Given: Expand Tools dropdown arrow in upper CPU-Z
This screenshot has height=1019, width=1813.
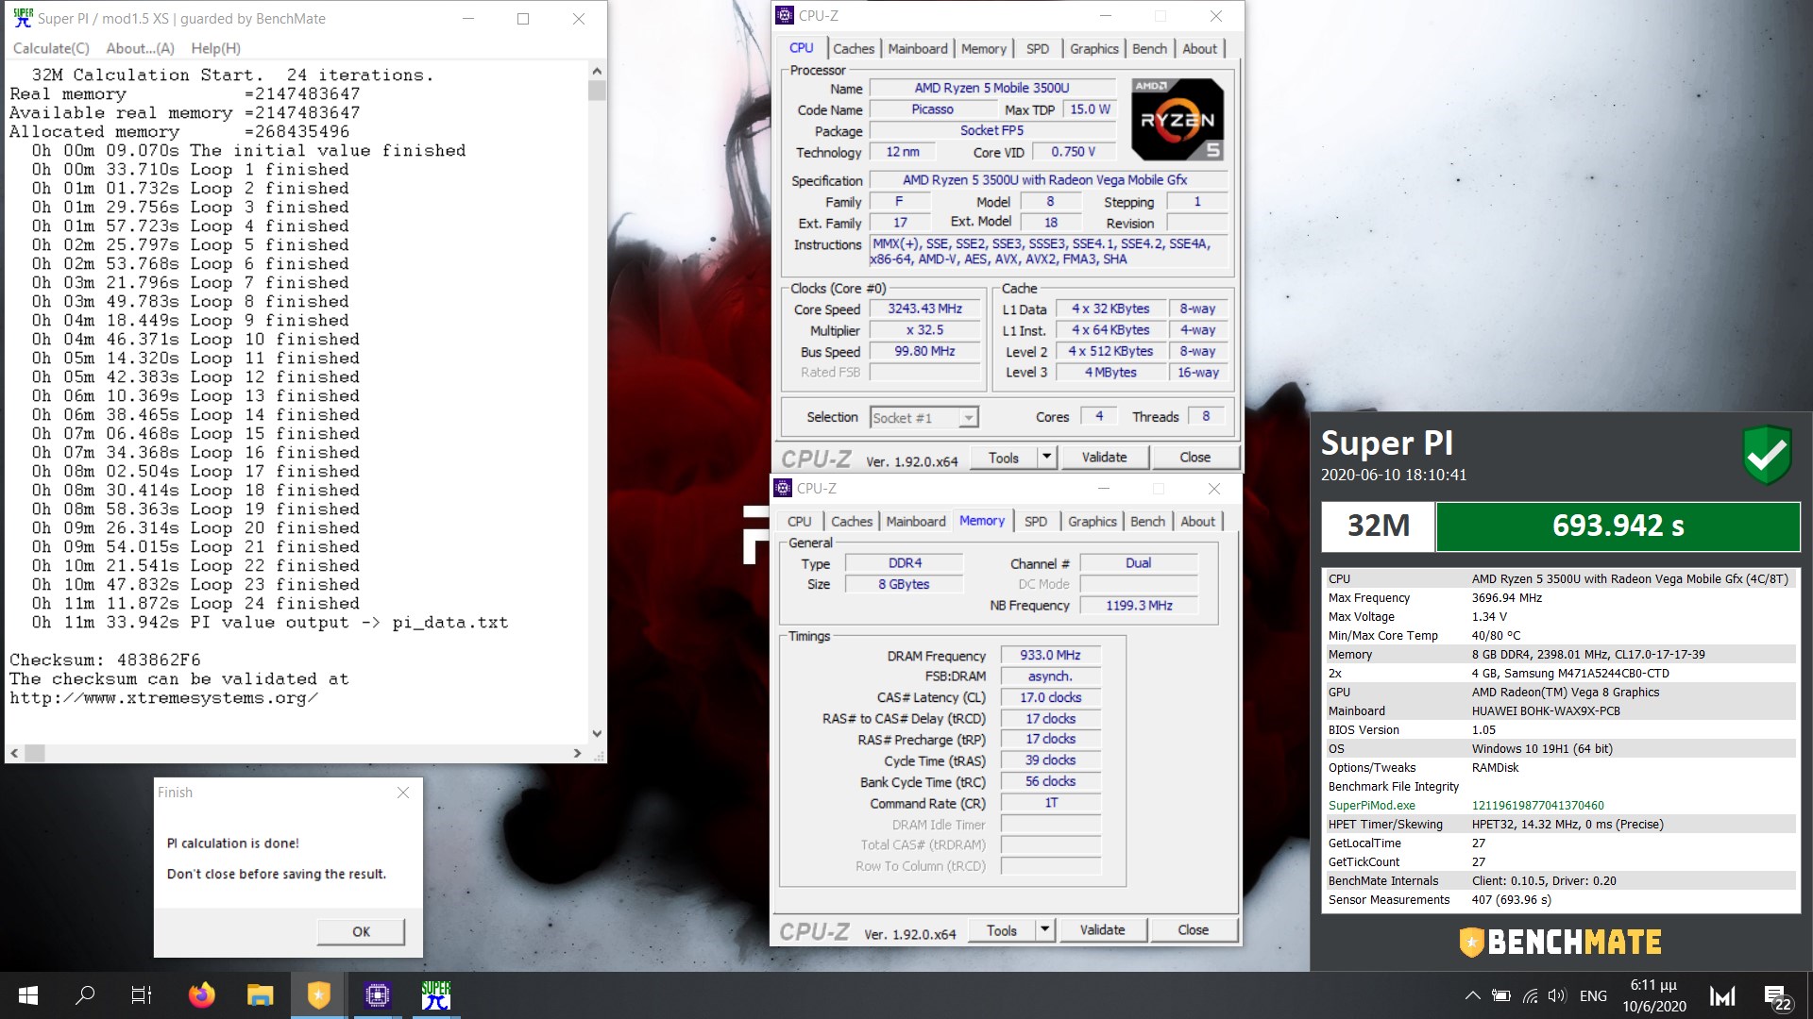Looking at the screenshot, I should [1046, 457].
